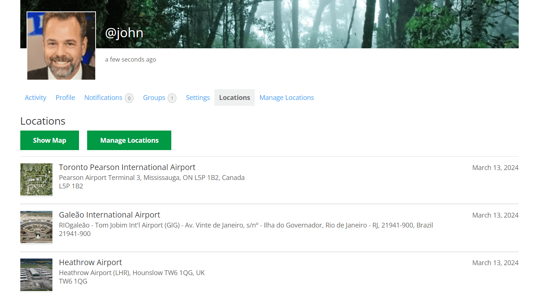This screenshot has height=295, width=539.
Task: Click the Galeão airport thumbnail image
Action: 36,227
